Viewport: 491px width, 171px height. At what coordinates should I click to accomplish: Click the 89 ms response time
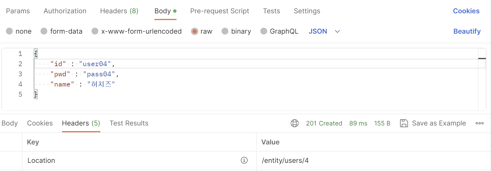coord(358,123)
